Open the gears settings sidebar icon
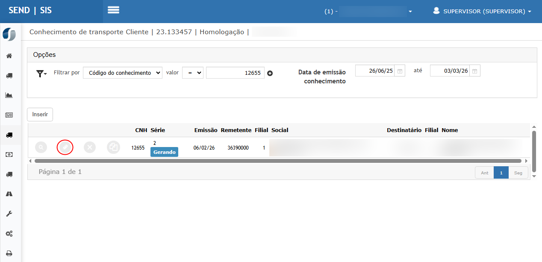The width and height of the screenshot is (542, 262). coord(9,233)
